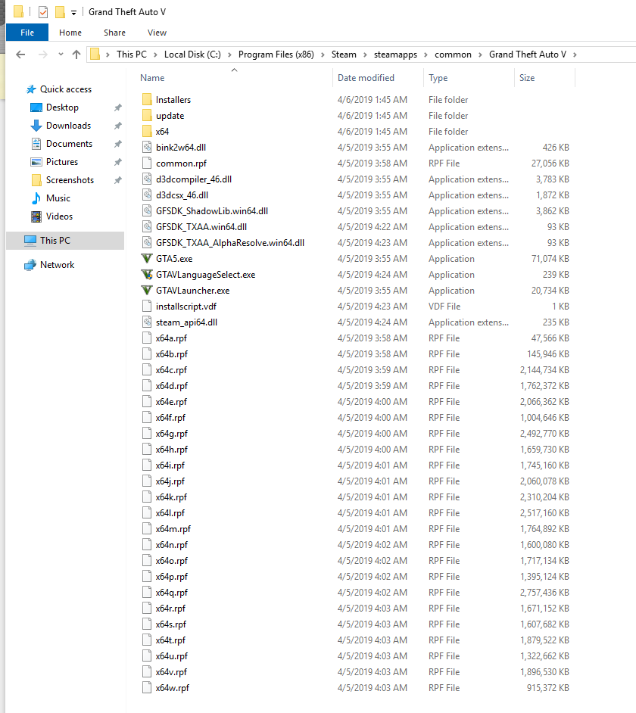This screenshot has height=713, width=636.
Task: Click Program Files (x86) in address bar
Action: [x=276, y=54]
